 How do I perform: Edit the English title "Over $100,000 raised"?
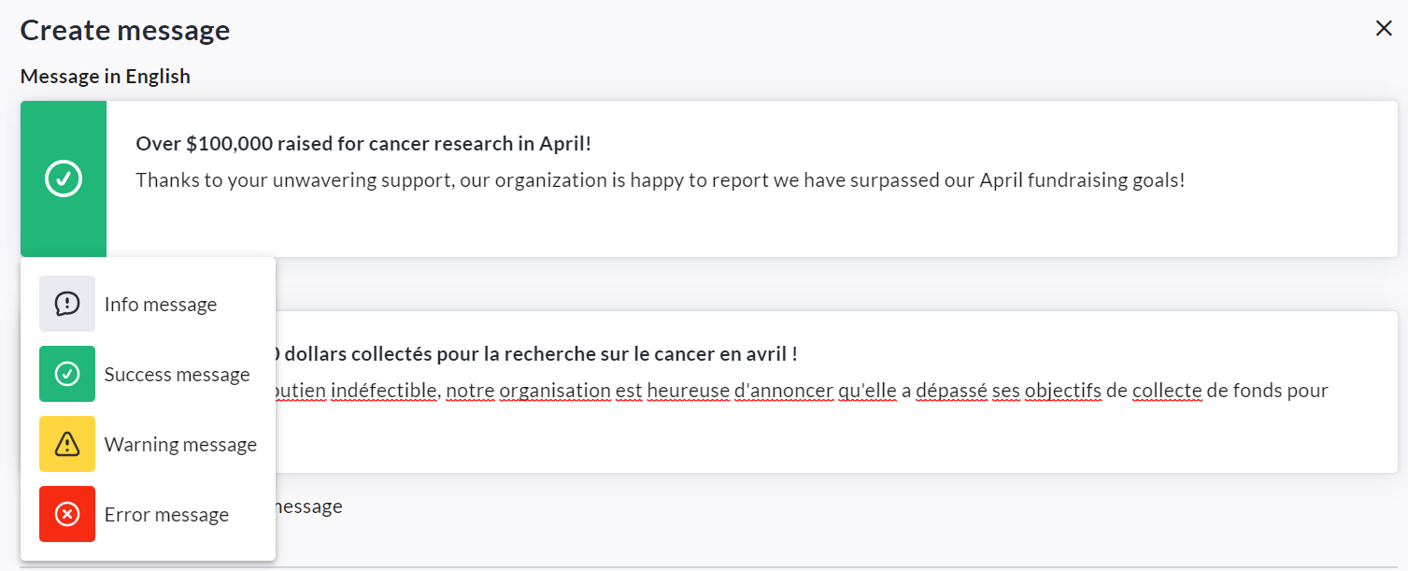tap(363, 144)
